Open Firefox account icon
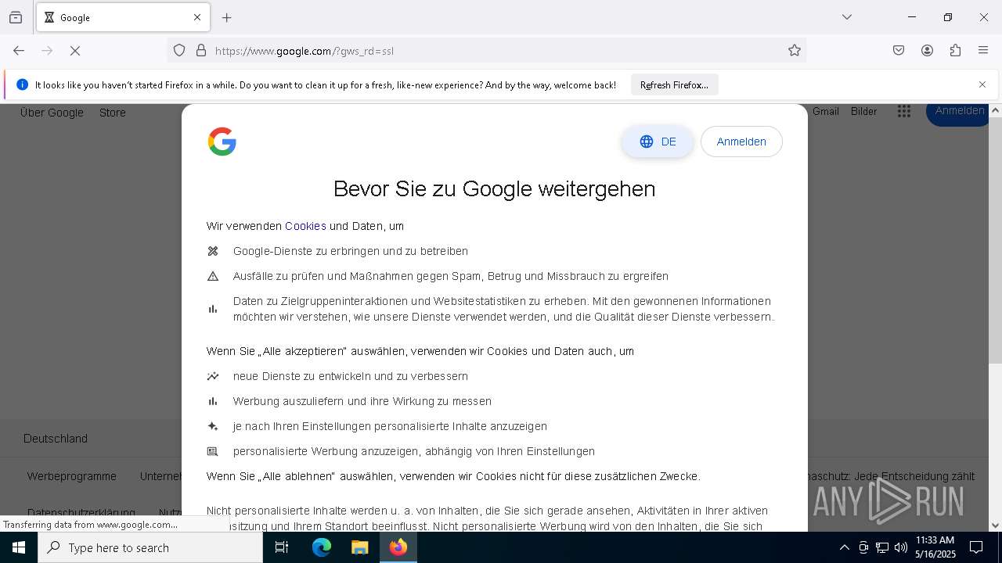The image size is (1002, 563). tap(927, 51)
